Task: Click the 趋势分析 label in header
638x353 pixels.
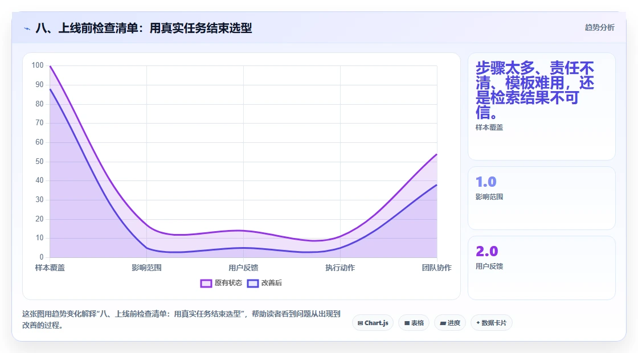Action: (x=599, y=28)
